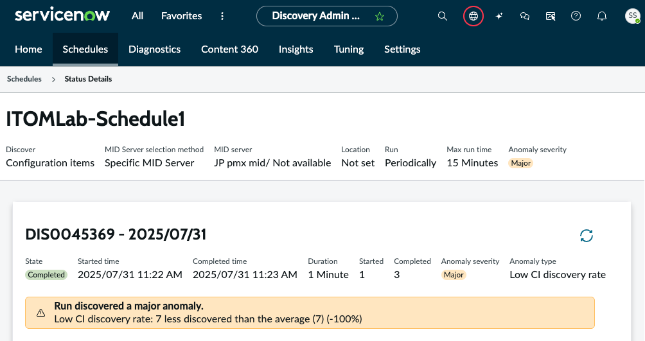Viewport: 645px width, 341px height.
Task: Open the three-dot more menu
Action: 222,16
